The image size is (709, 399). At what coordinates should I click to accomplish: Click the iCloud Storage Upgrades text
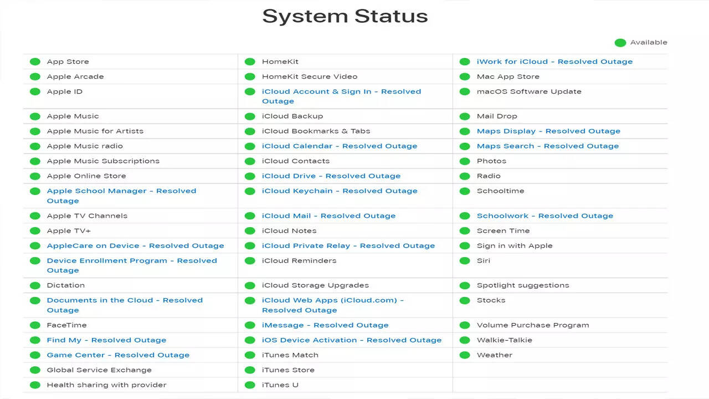click(315, 285)
